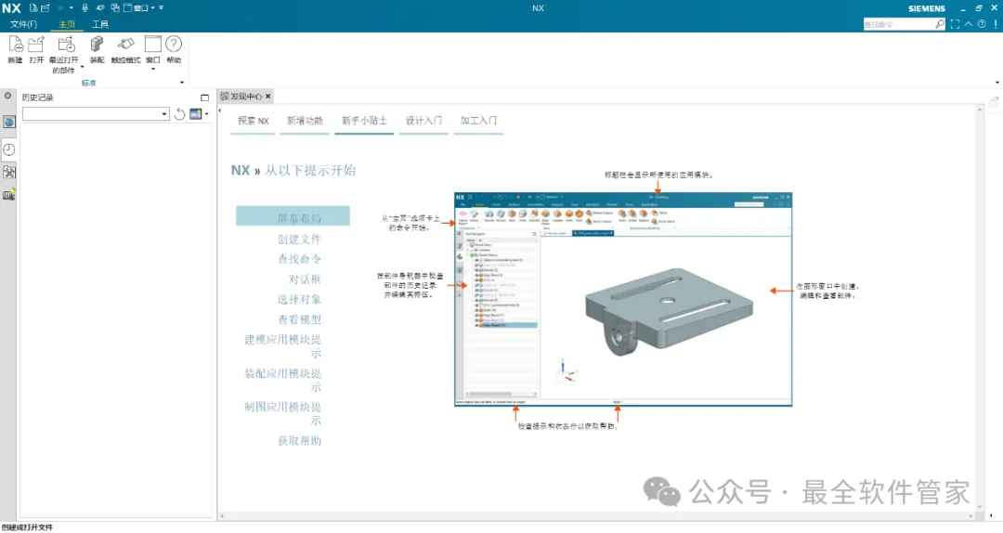Open the 探索 NX tab
This screenshot has width=1003, height=533.
pyautogui.click(x=254, y=121)
